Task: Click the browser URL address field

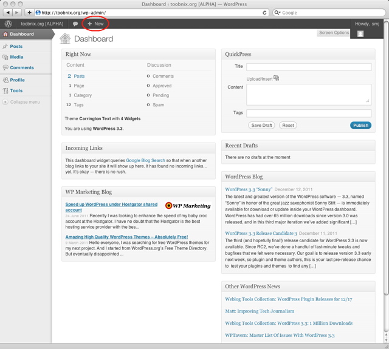Action: click(151, 13)
